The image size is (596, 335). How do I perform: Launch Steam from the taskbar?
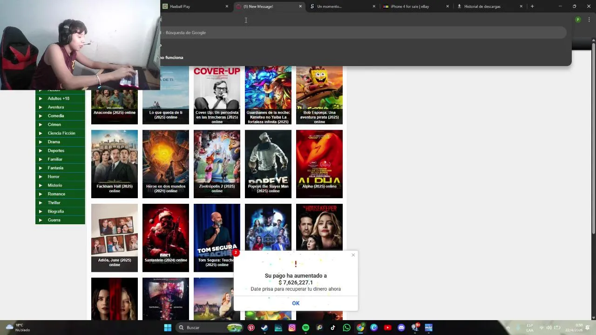click(x=264, y=328)
